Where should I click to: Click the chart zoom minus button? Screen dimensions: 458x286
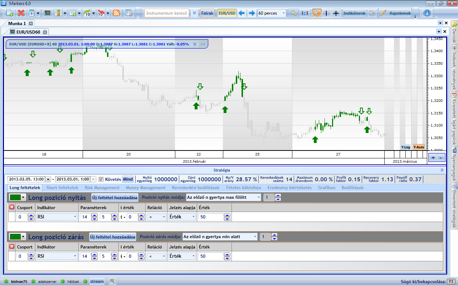click(440, 158)
